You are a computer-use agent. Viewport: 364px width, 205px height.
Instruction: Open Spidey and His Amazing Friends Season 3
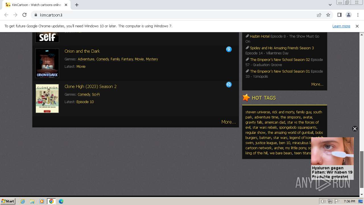point(282,48)
